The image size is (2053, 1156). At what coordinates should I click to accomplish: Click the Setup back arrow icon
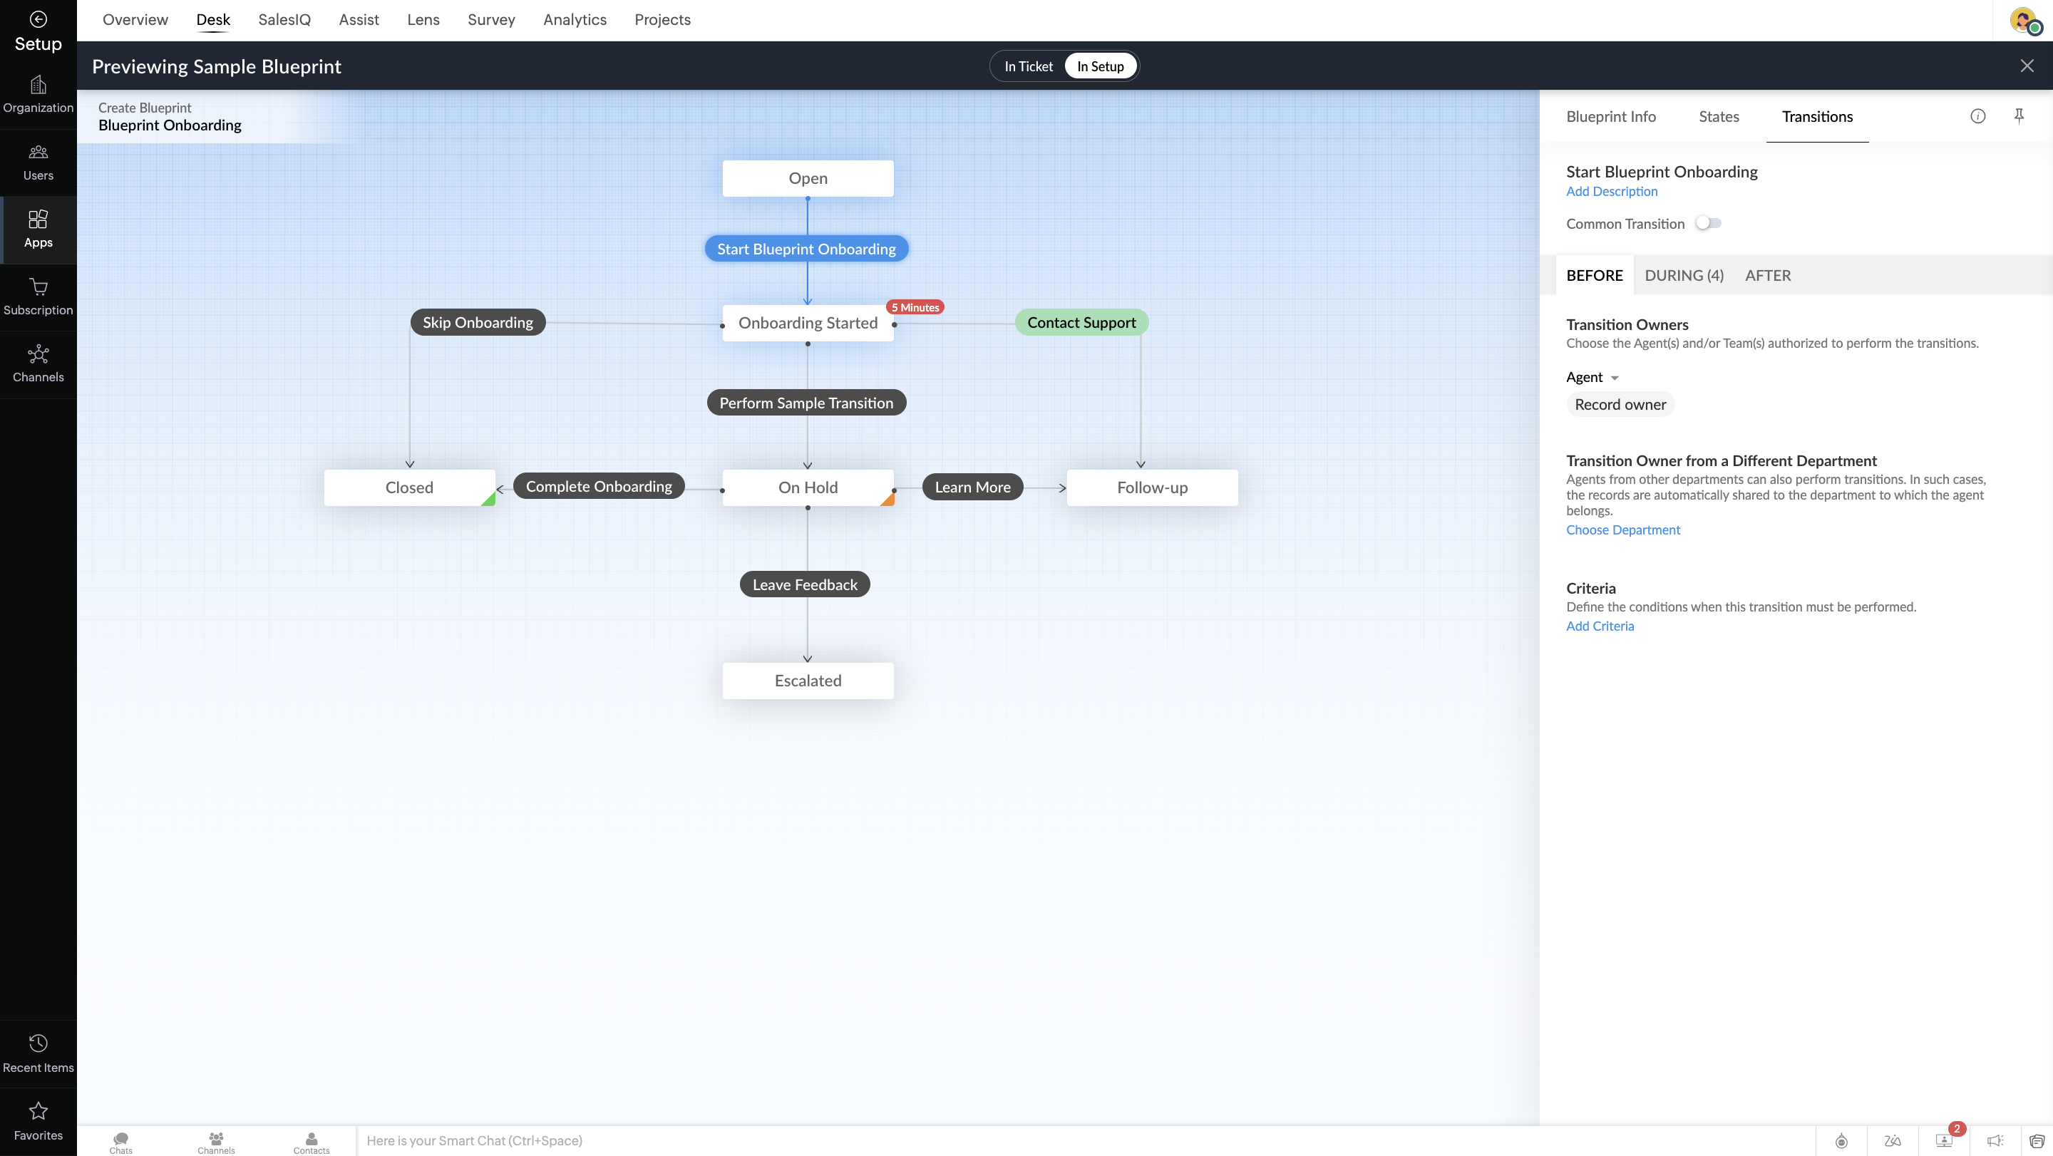click(38, 19)
